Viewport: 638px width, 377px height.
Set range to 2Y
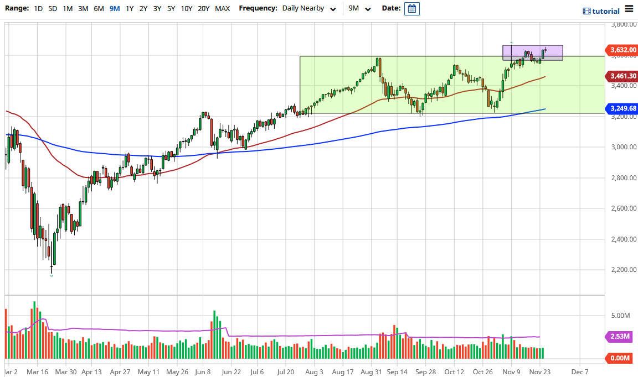click(x=143, y=8)
